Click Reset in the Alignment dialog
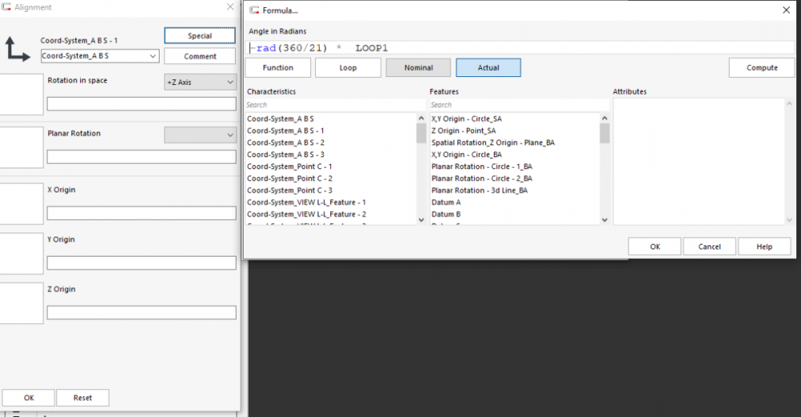Image resolution: width=801 pixels, height=417 pixels. 83,398
